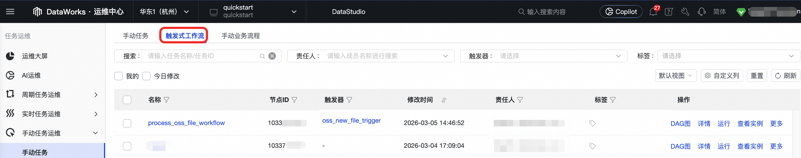Screen dimensions: 801x158
Task: Open the help question mark icon
Action: tap(669, 12)
